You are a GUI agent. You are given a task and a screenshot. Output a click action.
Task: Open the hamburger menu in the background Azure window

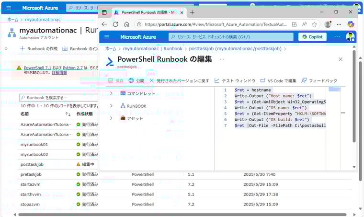pos(9,8)
